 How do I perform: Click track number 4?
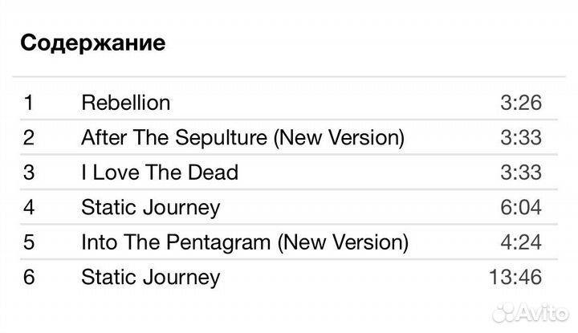coord(29,207)
